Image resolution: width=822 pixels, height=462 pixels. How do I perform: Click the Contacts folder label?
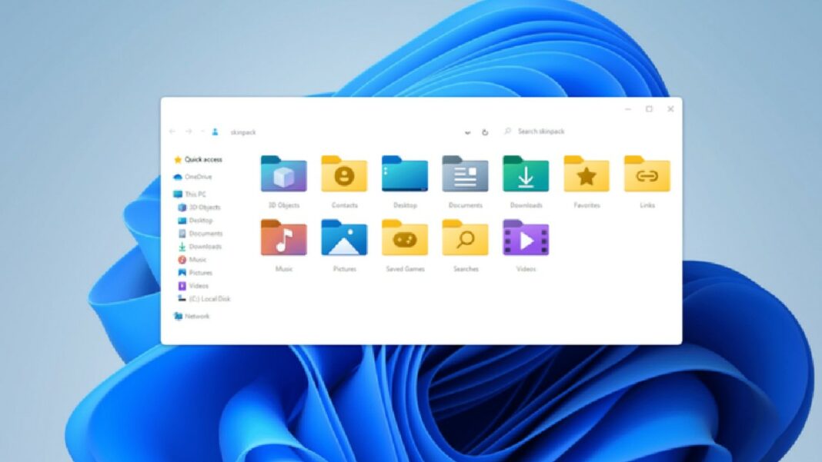pos(344,205)
